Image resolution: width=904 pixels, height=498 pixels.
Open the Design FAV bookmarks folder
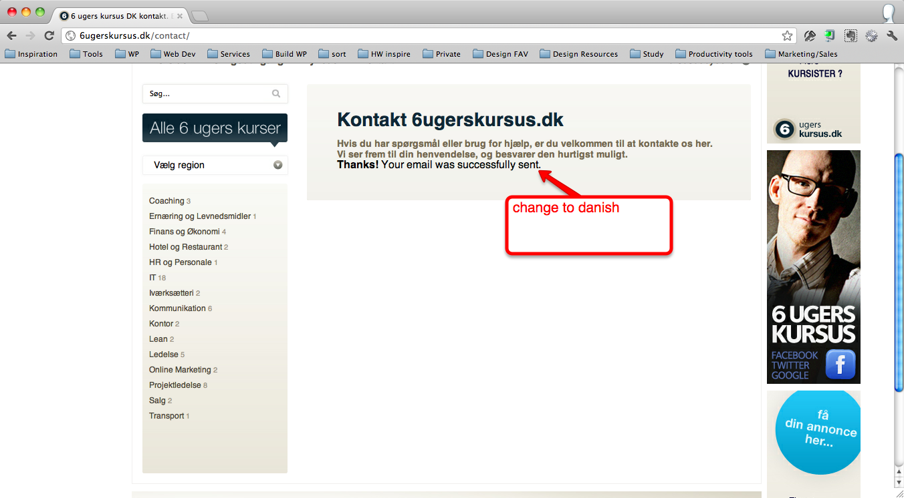(500, 54)
